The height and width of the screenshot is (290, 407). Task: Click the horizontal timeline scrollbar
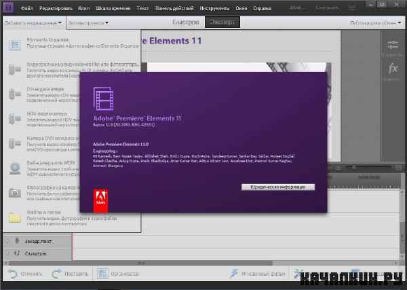(140, 264)
